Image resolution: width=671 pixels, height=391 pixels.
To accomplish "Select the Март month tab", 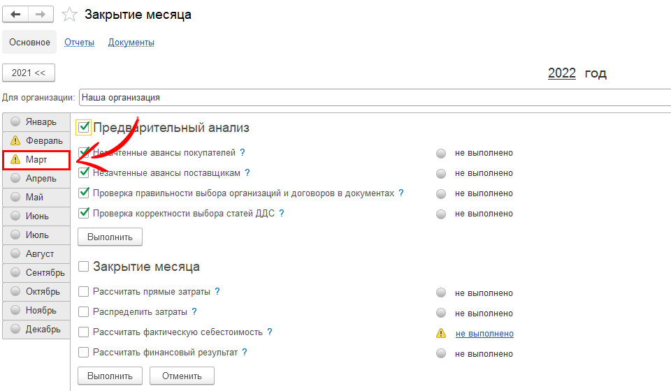I will [x=36, y=160].
